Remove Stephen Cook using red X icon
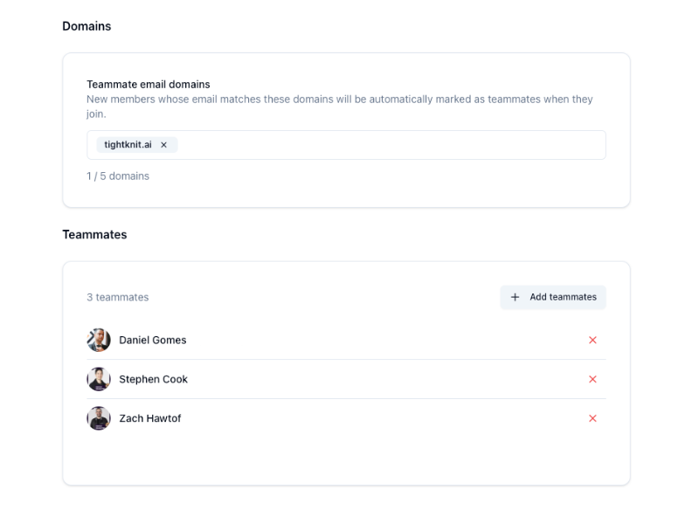 pyautogui.click(x=592, y=379)
